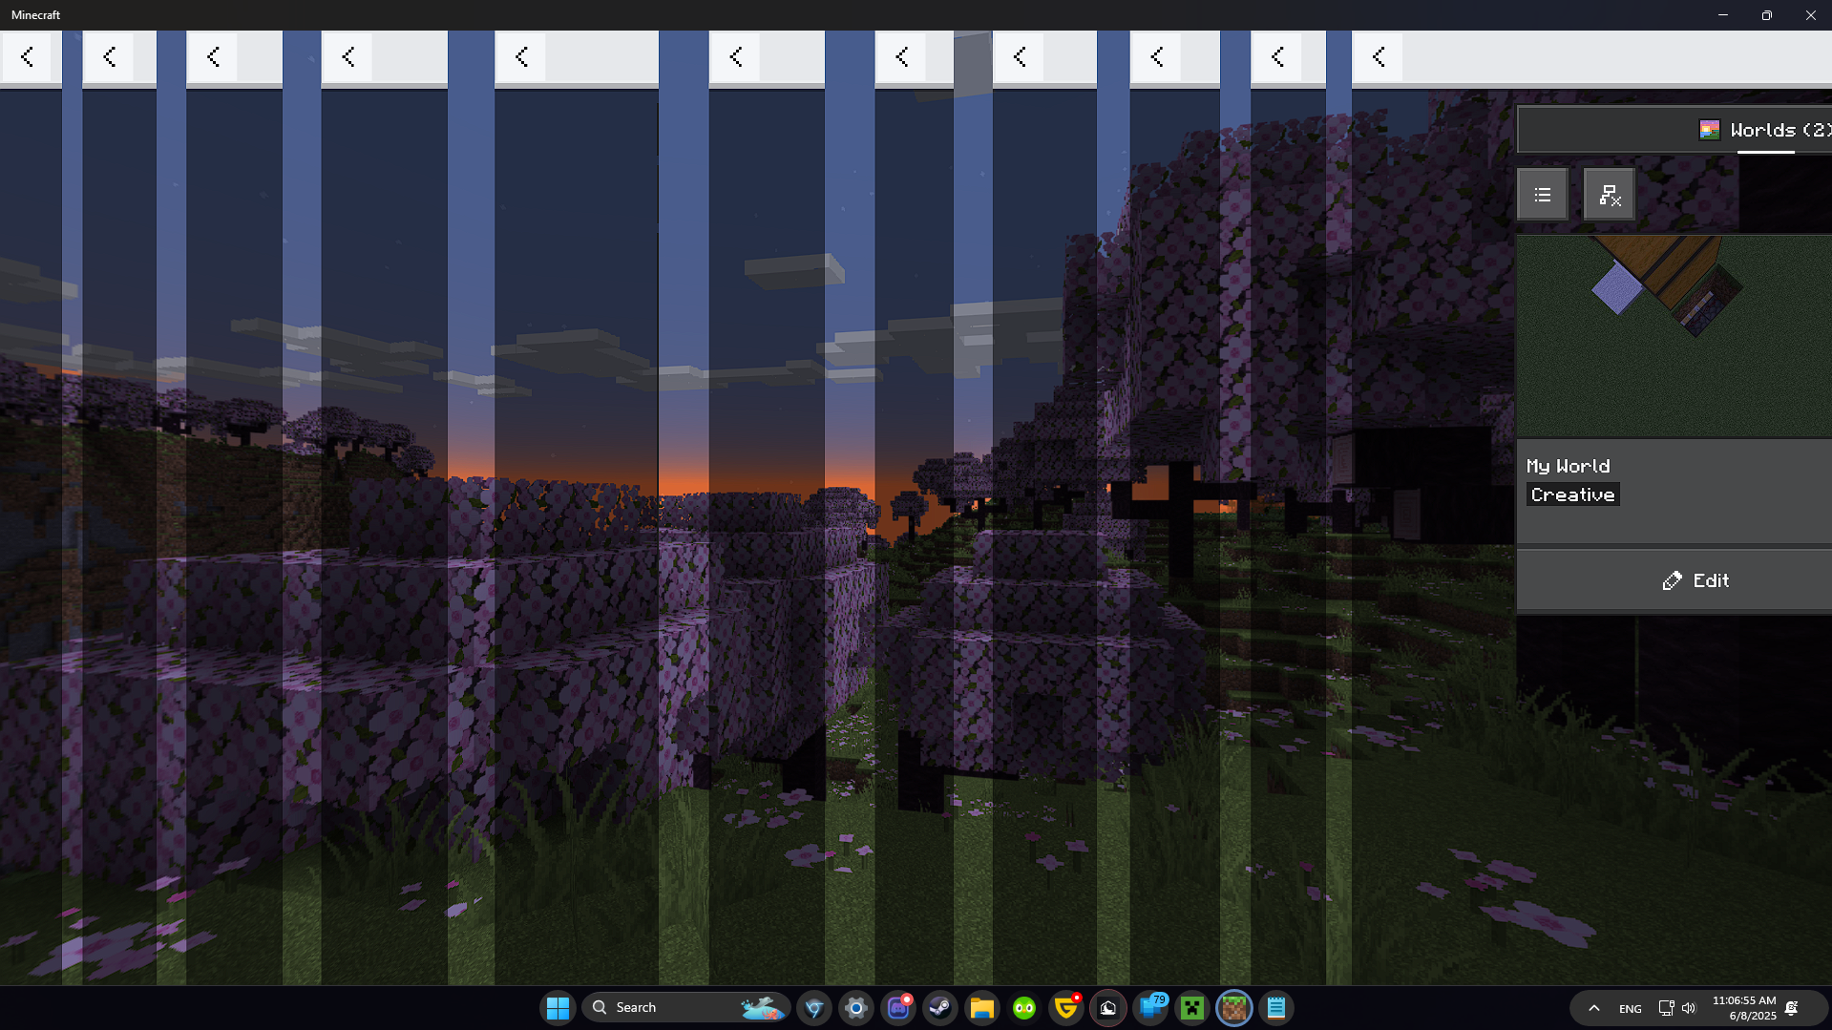Open the Windows Start menu

558,1008
